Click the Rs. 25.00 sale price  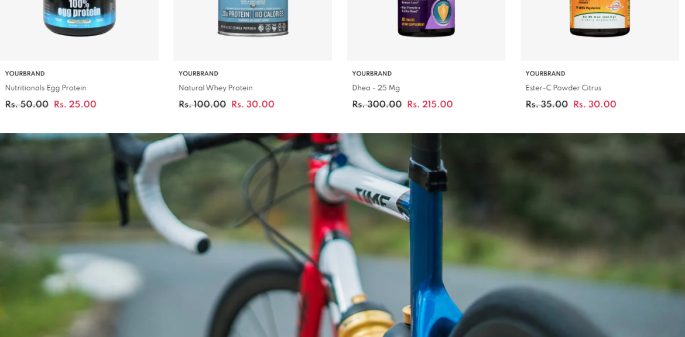(x=75, y=104)
